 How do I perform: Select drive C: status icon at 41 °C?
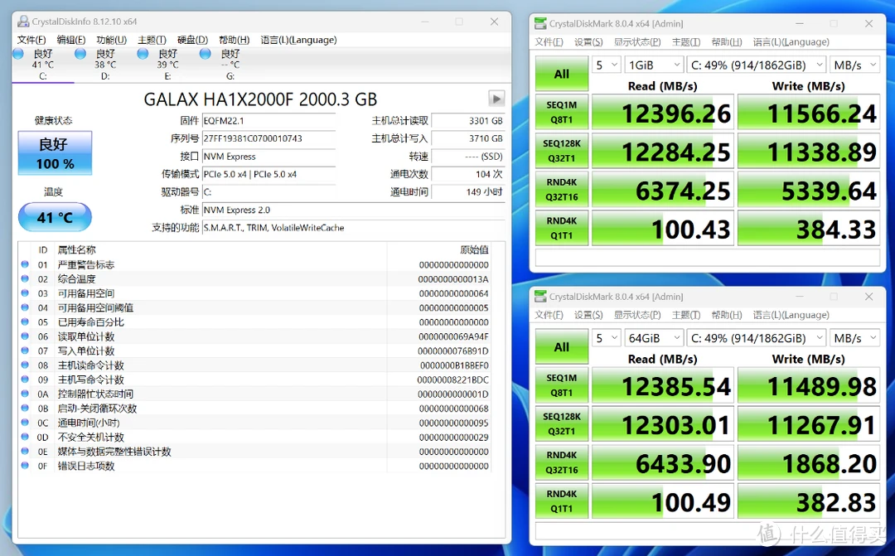(x=18, y=54)
